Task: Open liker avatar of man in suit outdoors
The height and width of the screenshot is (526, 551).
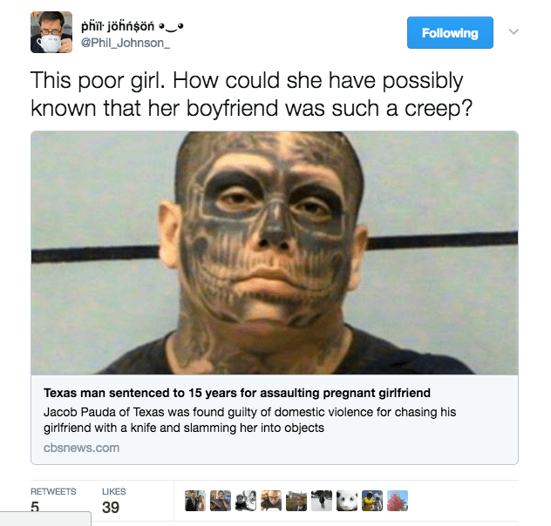Action: click(296, 501)
